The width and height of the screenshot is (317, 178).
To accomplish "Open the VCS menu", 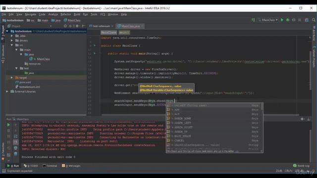I will (103, 14).
